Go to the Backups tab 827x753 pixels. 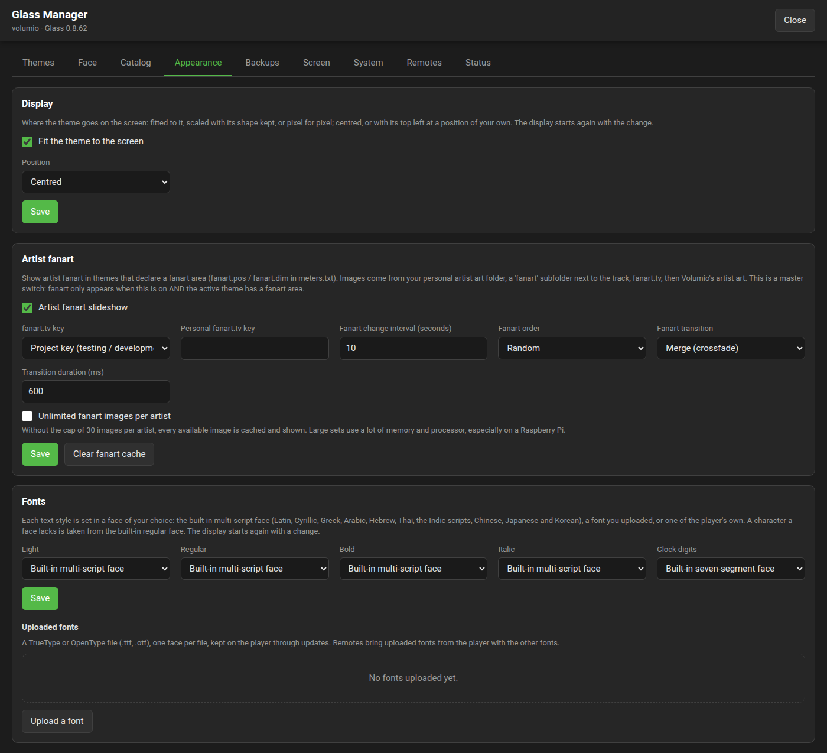(262, 63)
